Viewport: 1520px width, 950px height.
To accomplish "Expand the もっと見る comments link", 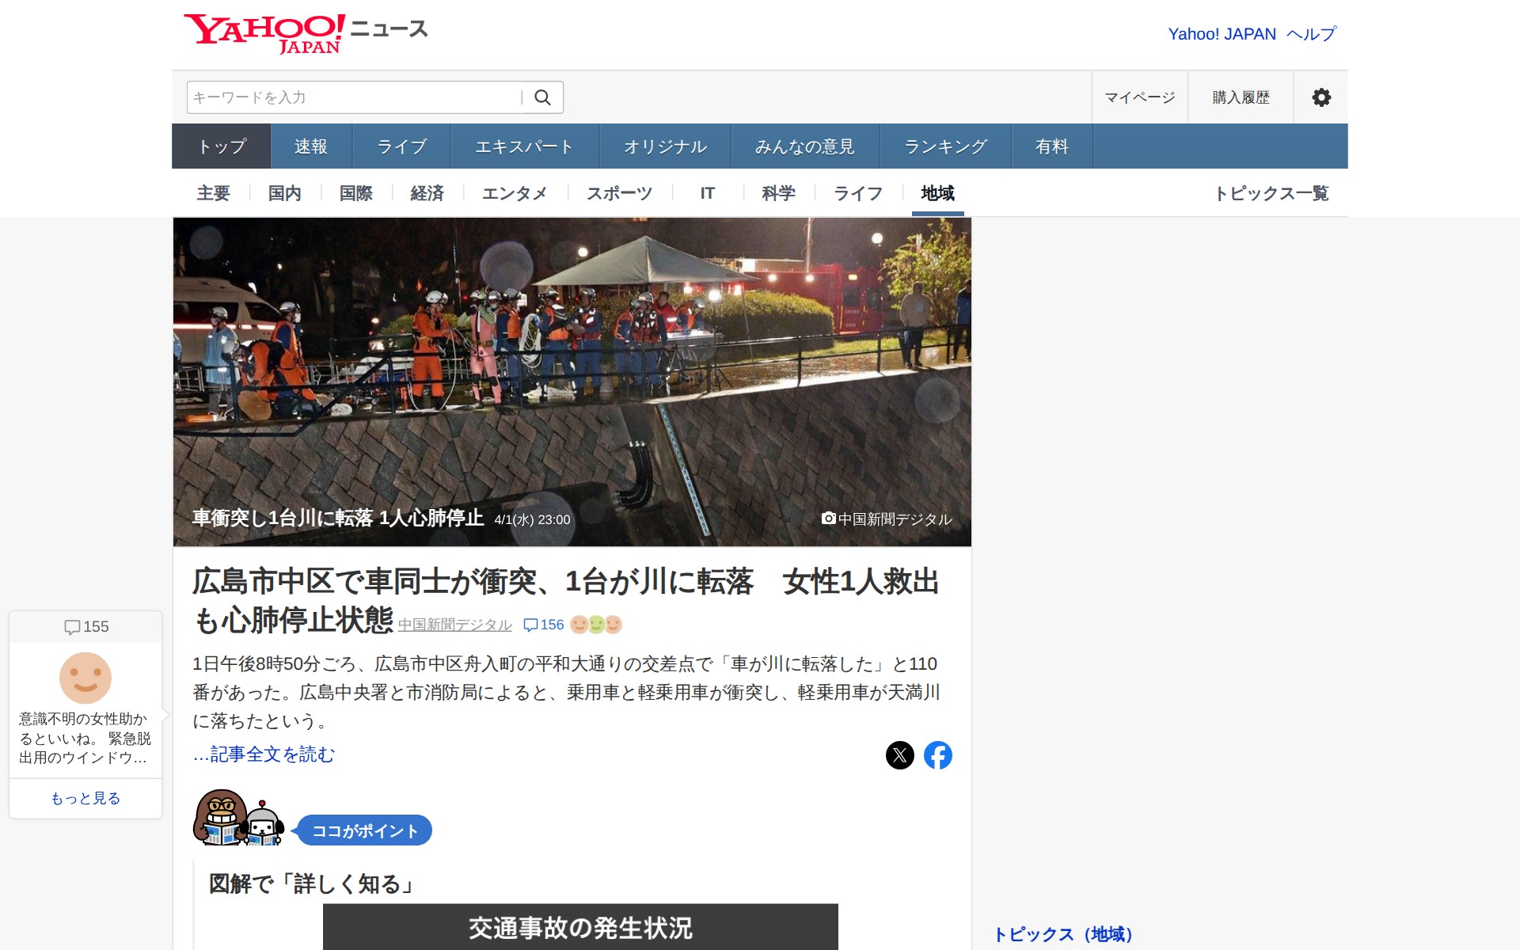I will pos(85,798).
